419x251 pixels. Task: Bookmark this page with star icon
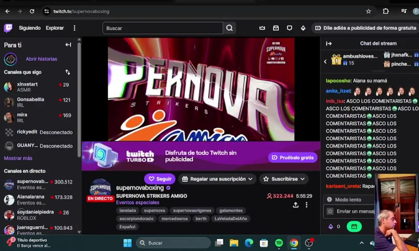point(369,11)
